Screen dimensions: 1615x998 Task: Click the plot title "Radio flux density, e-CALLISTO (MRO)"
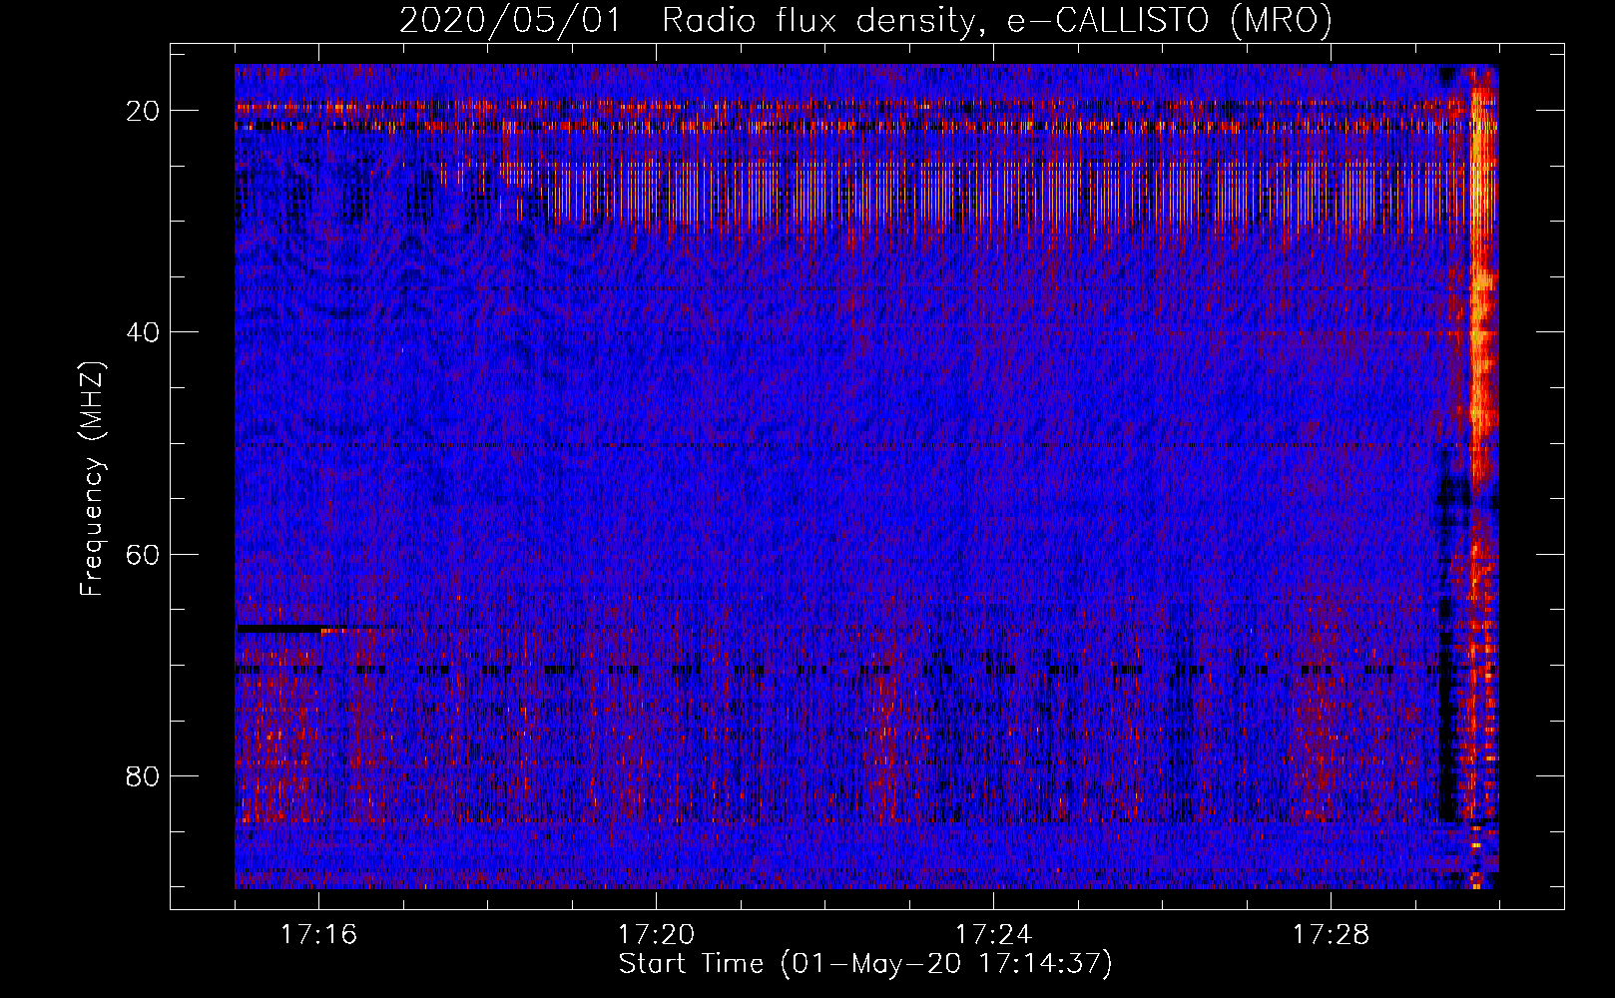pyautogui.click(x=996, y=21)
